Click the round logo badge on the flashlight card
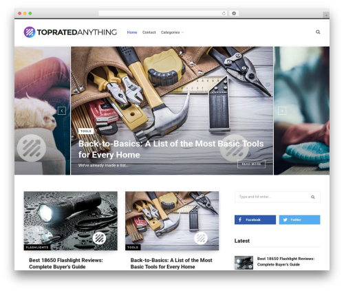Screen dimensions: 344x291 tap(99, 238)
